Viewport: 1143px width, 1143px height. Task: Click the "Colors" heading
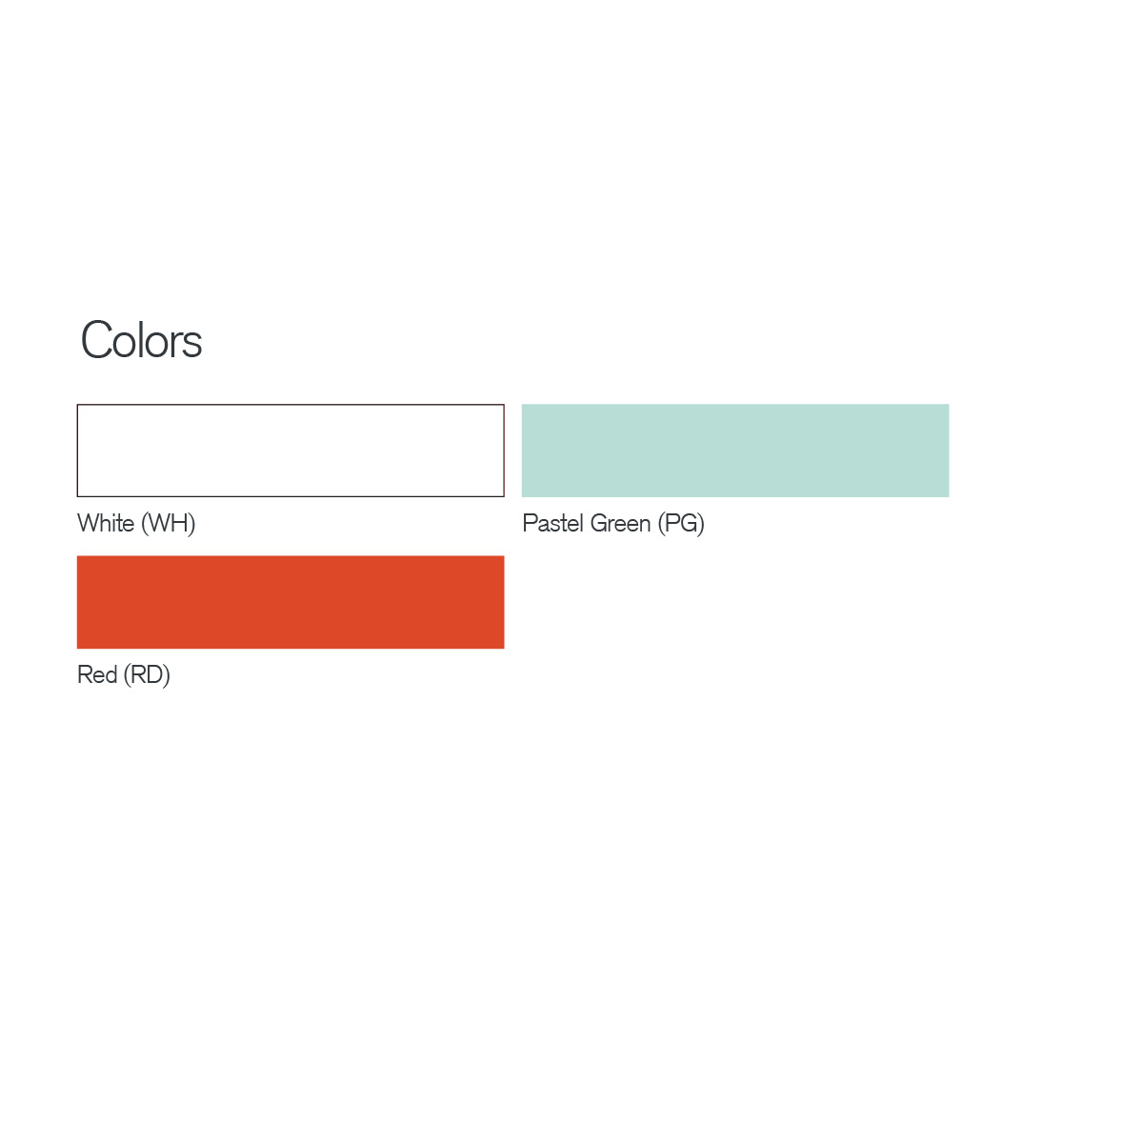(142, 340)
